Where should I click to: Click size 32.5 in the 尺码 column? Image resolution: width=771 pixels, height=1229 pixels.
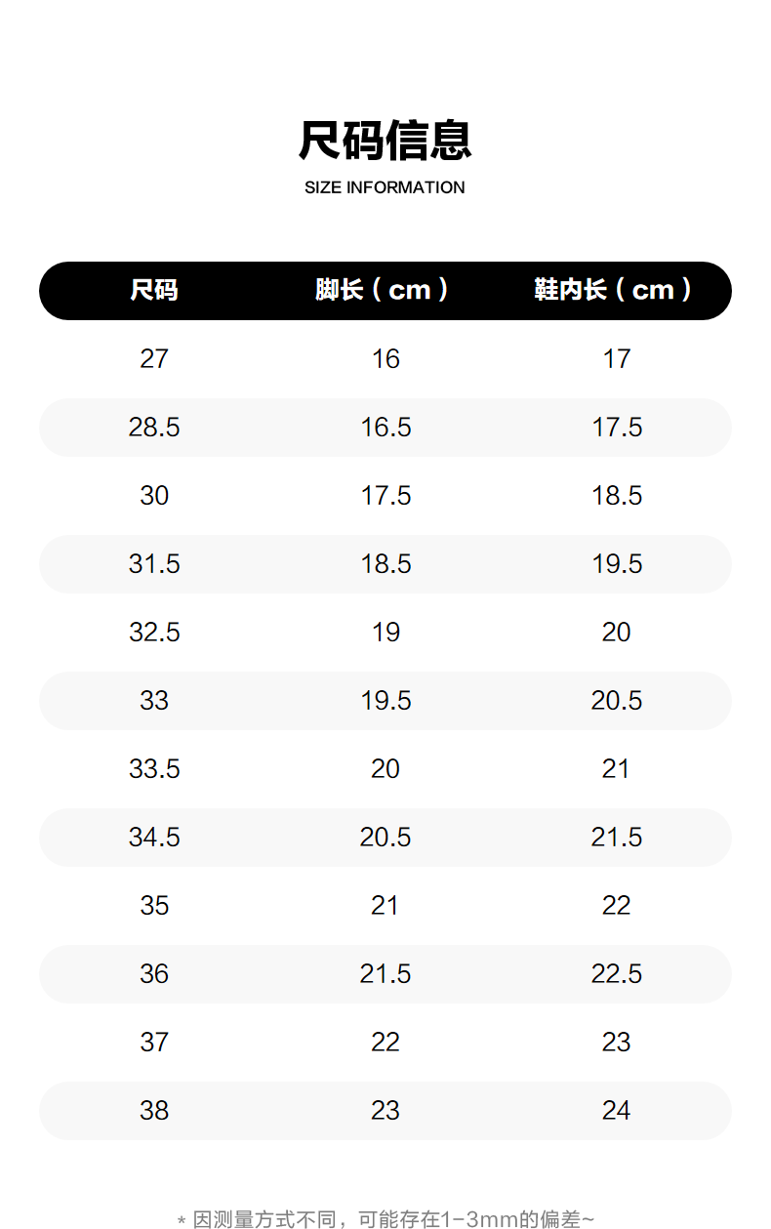pos(154,633)
